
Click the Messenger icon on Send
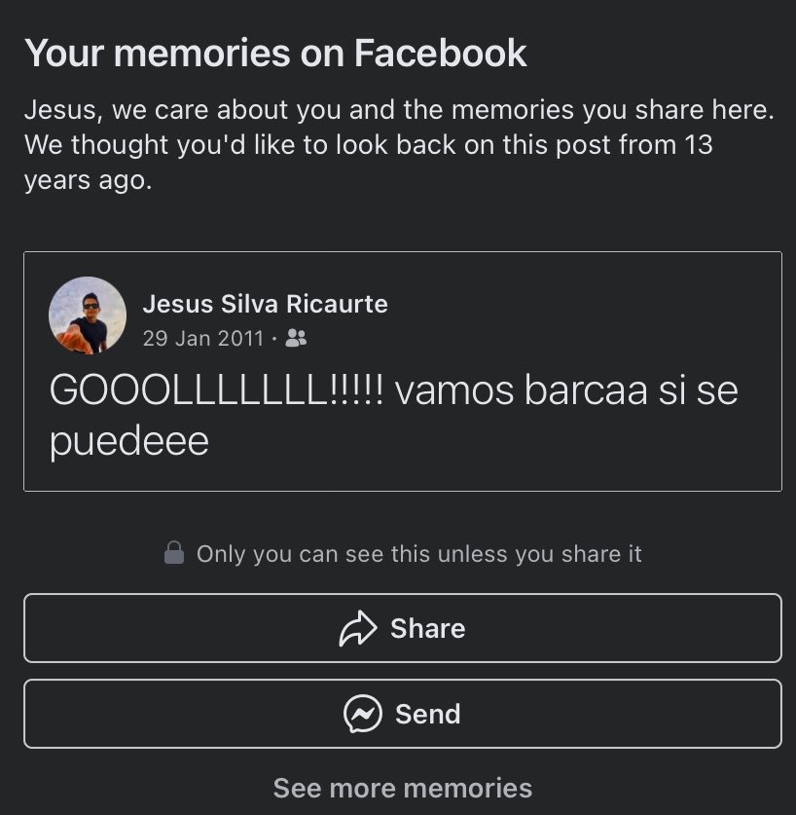(363, 714)
